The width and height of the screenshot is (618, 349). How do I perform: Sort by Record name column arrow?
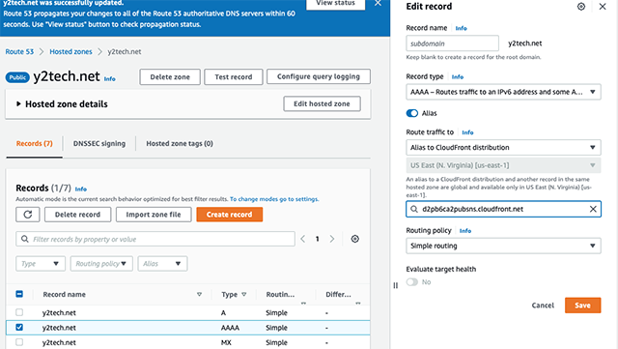(x=199, y=295)
